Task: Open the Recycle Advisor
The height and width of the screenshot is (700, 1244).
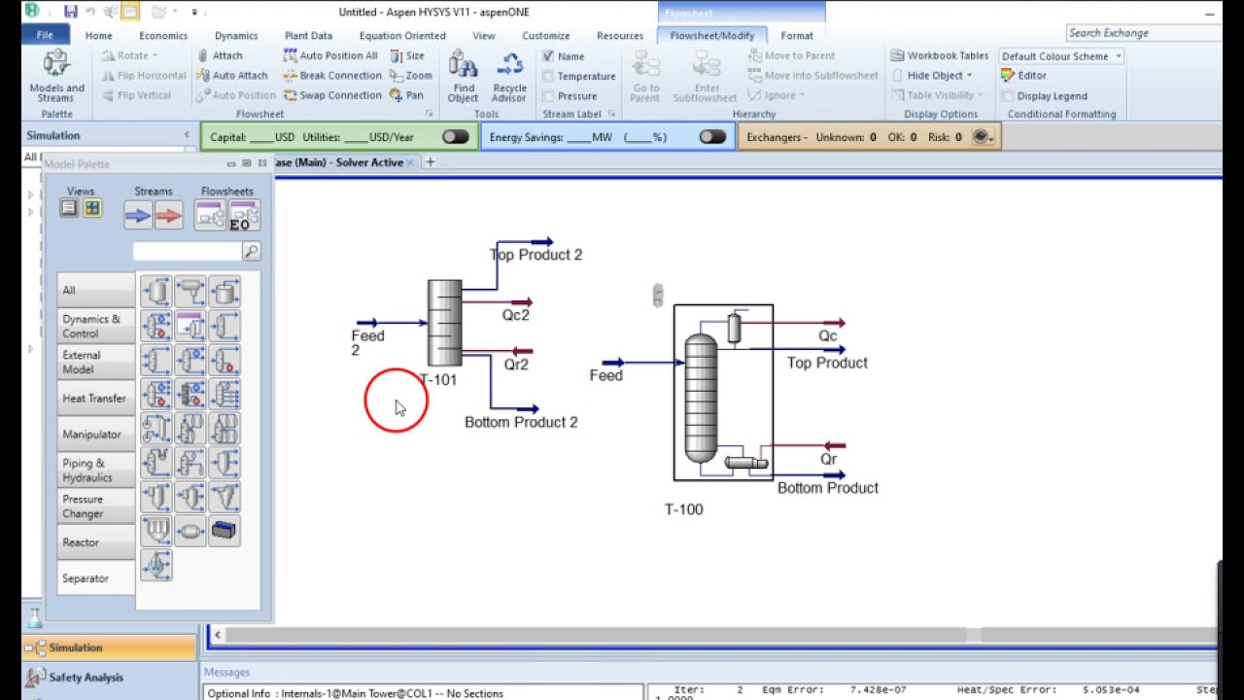Action: tap(509, 77)
